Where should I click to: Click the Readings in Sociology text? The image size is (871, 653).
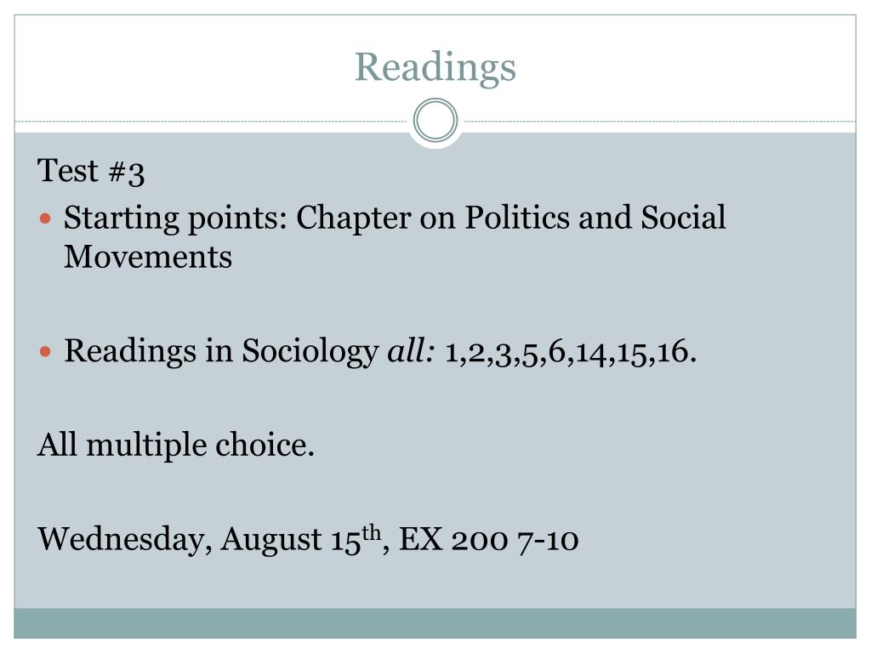click(x=221, y=351)
